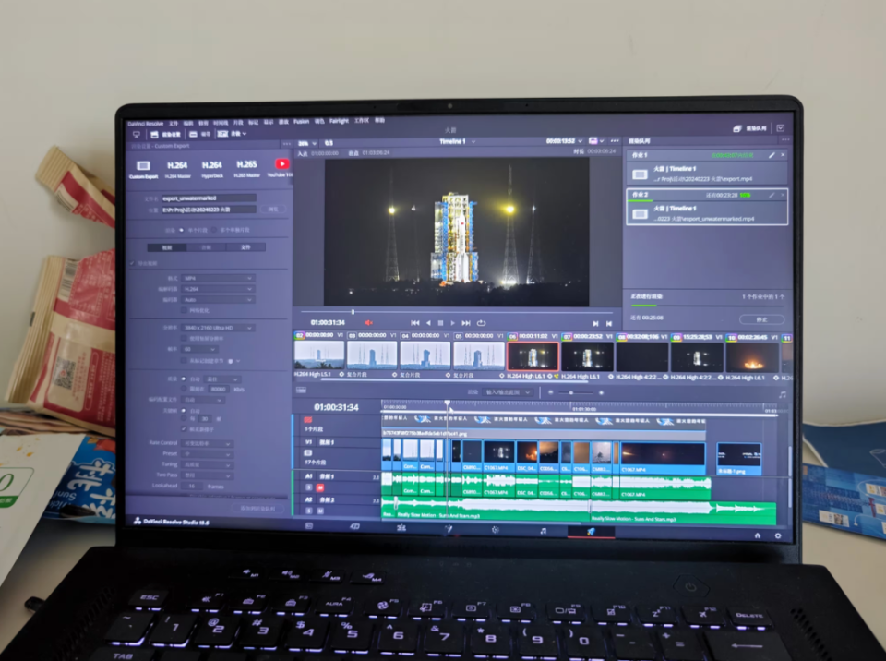Click the Browse button beside location field
This screenshot has width=886, height=661.
coord(273,210)
